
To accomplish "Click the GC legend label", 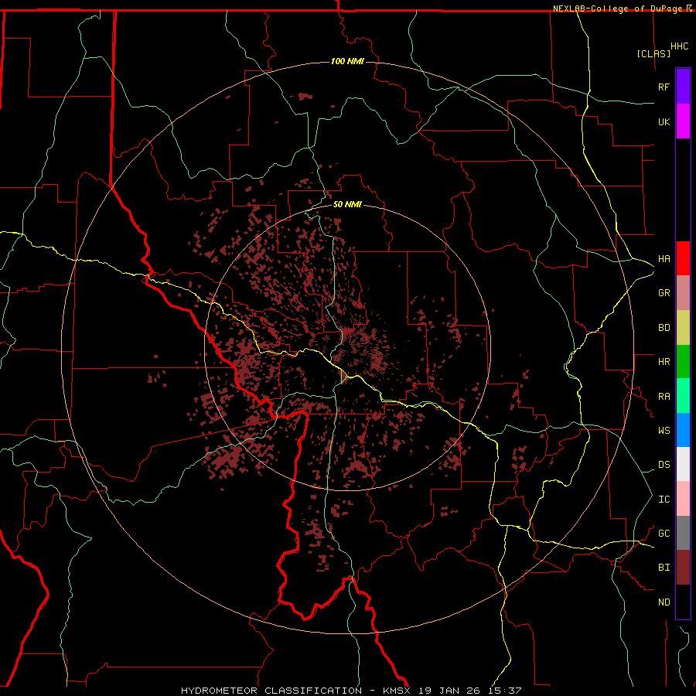I will (x=664, y=534).
